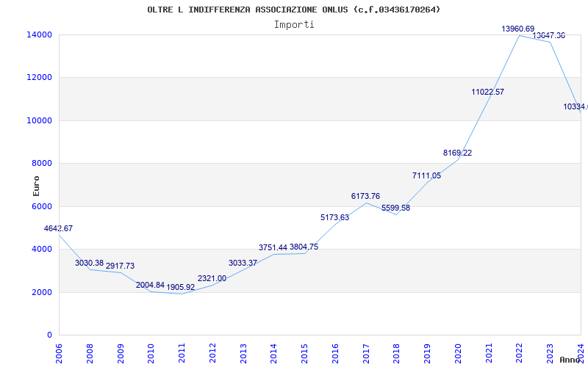This screenshot has width=588, height=367.
Task: Click the x-axis year 2010
Action: pyautogui.click(x=151, y=353)
